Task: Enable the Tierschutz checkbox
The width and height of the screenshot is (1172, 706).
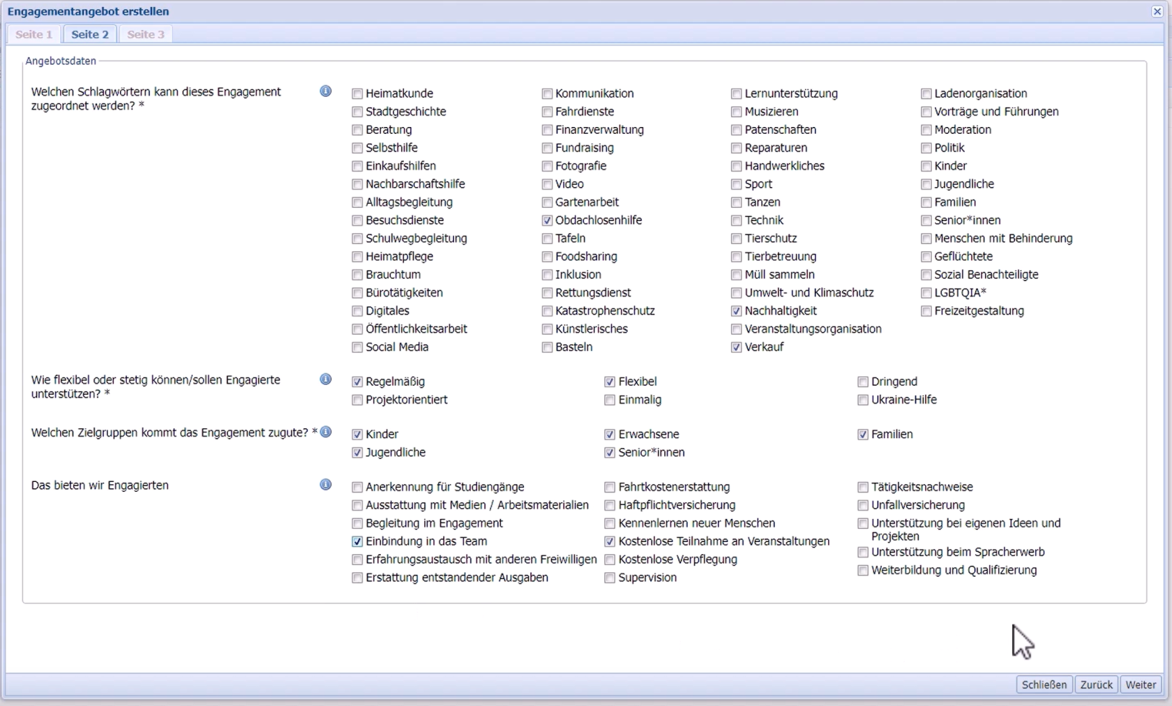Action: pos(736,239)
